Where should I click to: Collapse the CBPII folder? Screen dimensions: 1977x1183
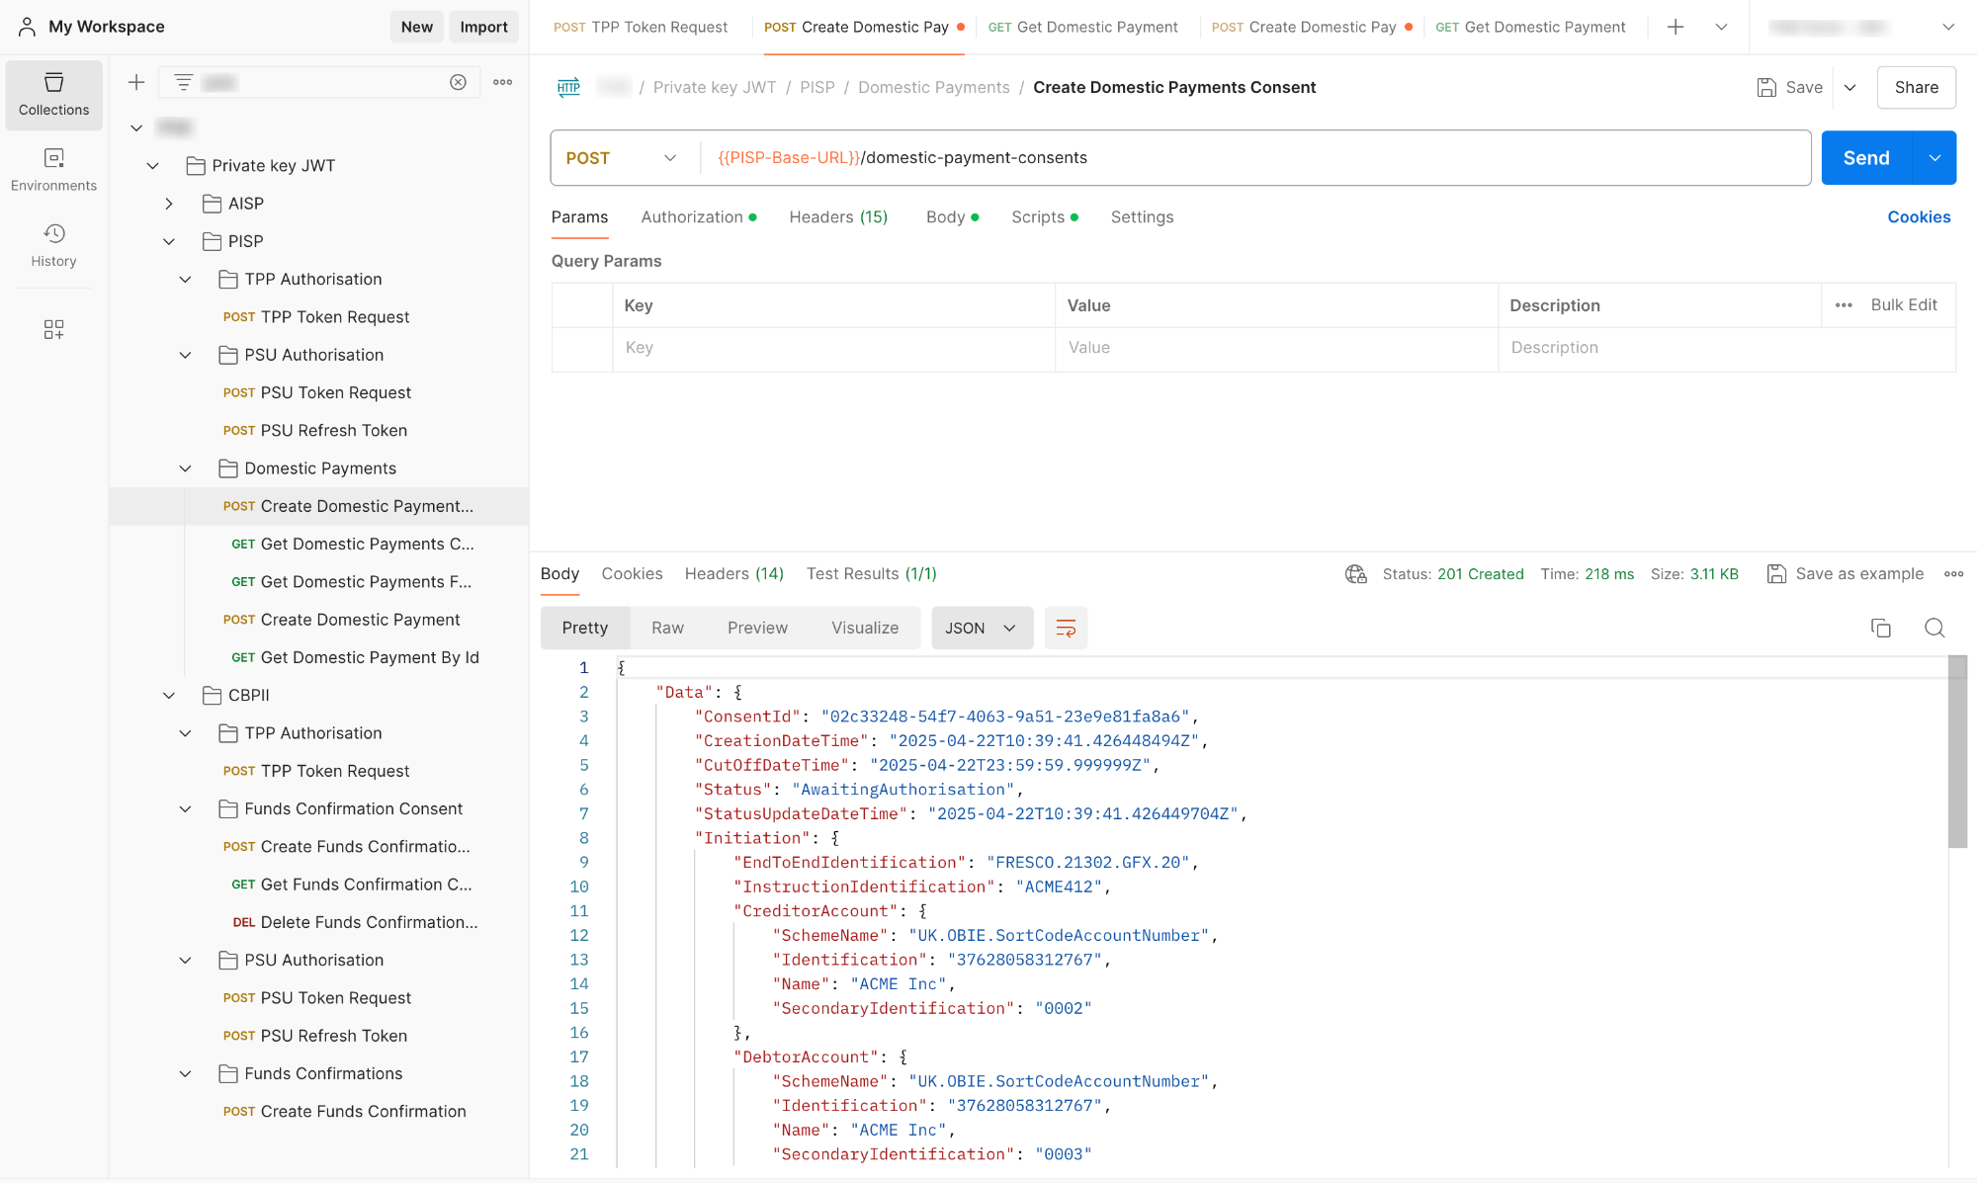click(169, 696)
